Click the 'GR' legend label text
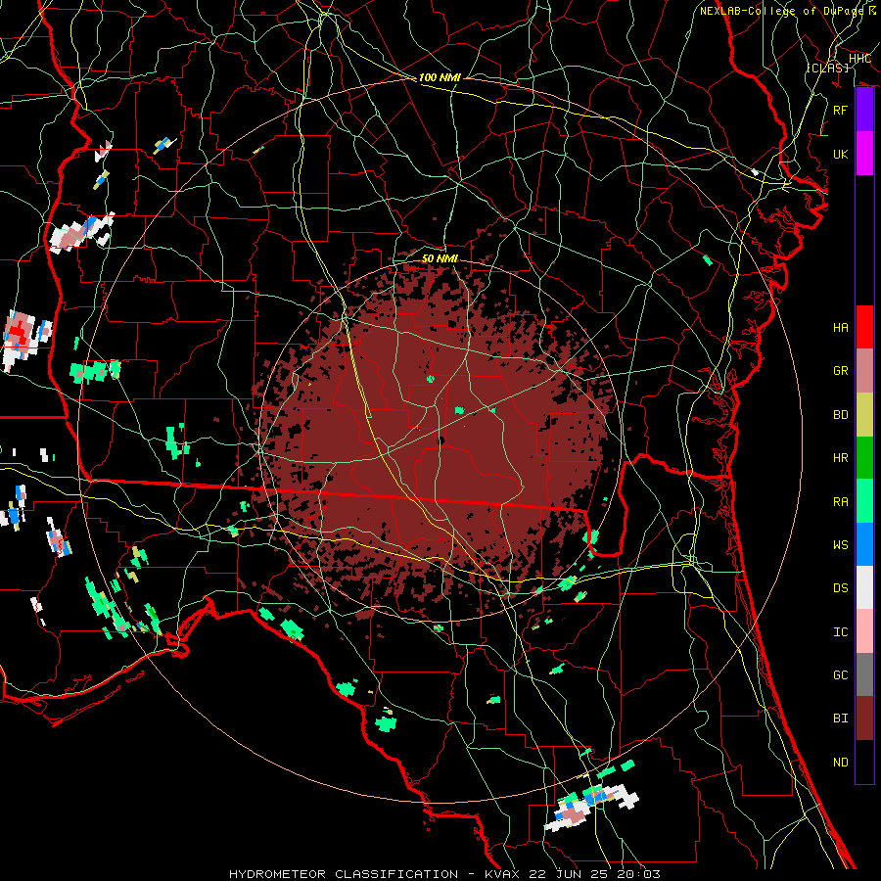The image size is (881, 881). click(840, 371)
